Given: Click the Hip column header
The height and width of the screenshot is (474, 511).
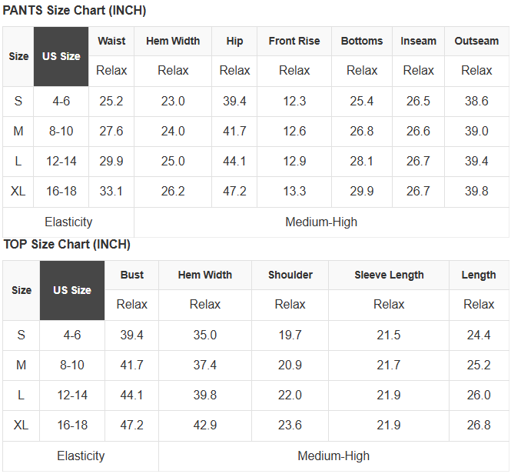Looking at the screenshot, I should click(234, 41).
